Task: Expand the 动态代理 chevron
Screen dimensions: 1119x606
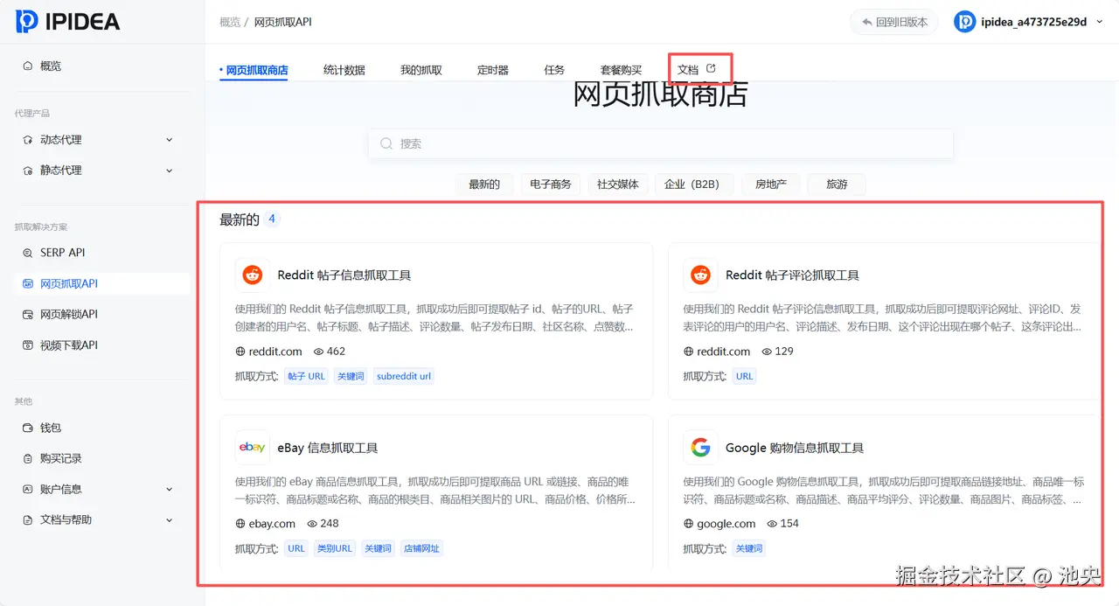Action: 170,140
